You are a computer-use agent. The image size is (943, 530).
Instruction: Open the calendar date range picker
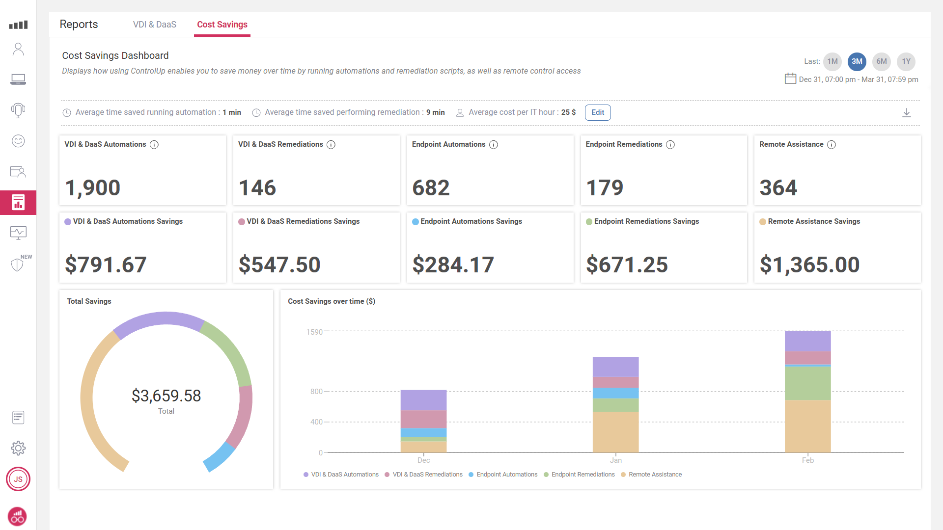790,79
